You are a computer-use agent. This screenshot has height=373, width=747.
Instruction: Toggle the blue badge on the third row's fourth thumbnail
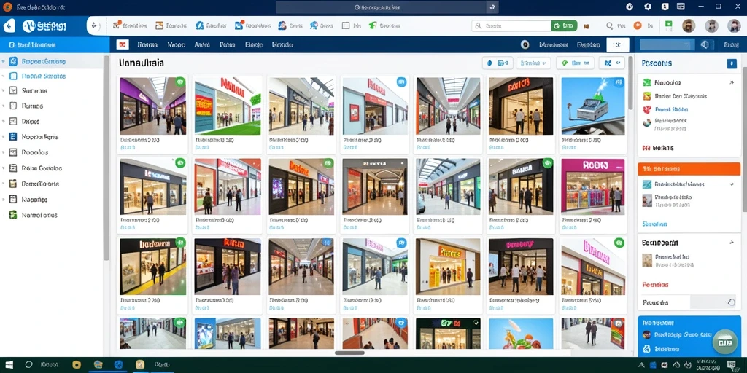[402, 243]
